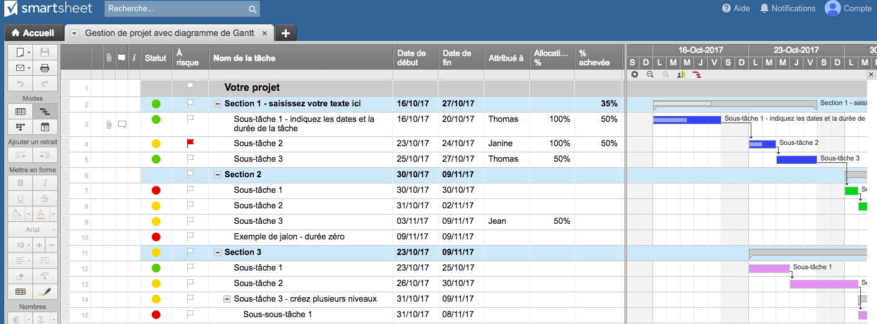This screenshot has height=324, width=877.
Task: Toggle at-risk flag on Votre projet row
Action: coord(191,87)
